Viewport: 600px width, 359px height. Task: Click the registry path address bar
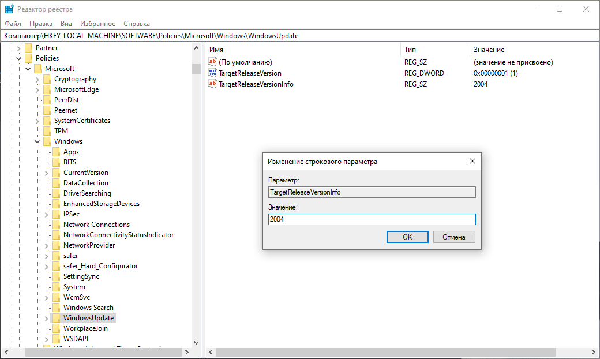pos(299,36)
